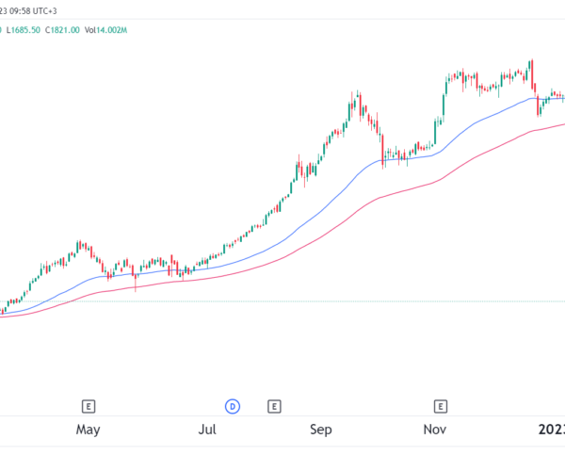Click the May label on time axis
The width and height of the screenshot is (565, 471).
click(88, 430)
